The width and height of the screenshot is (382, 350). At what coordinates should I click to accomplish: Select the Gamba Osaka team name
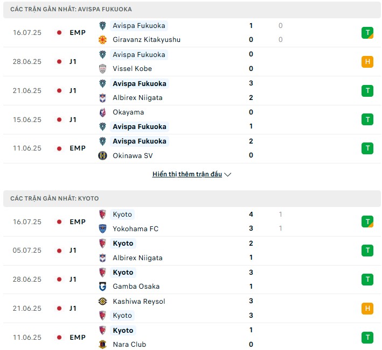pyautogui.click(x=136, y=287)
